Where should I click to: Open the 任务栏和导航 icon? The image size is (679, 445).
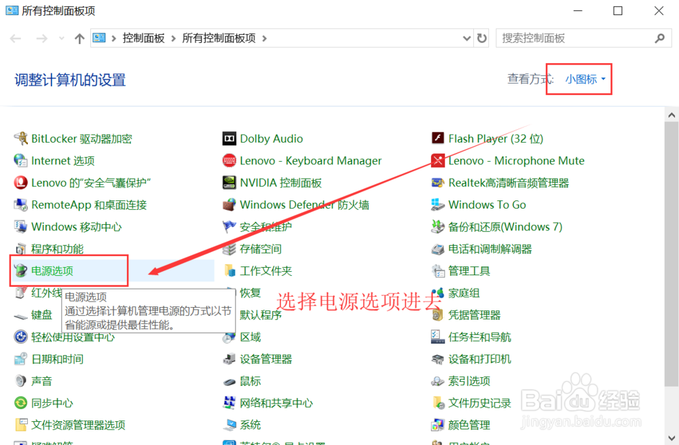(x=438, y=337)
